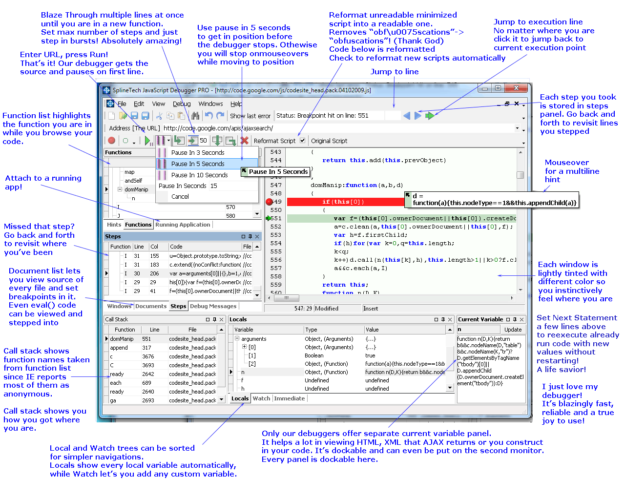Pin the Call Stack panel
The image size is (625, 500).
[x=214, y=319]
